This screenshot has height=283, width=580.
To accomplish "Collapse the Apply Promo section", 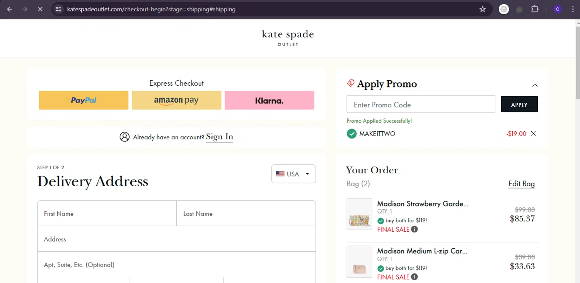I will (535, 85).
